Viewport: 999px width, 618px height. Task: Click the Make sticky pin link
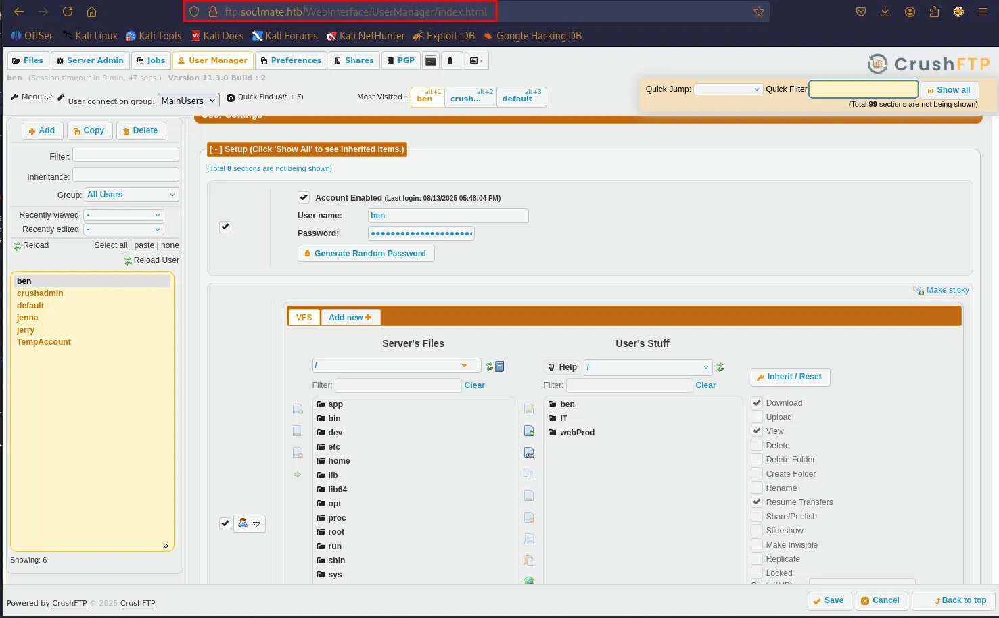pyautogui.click(x=942, y=290)
